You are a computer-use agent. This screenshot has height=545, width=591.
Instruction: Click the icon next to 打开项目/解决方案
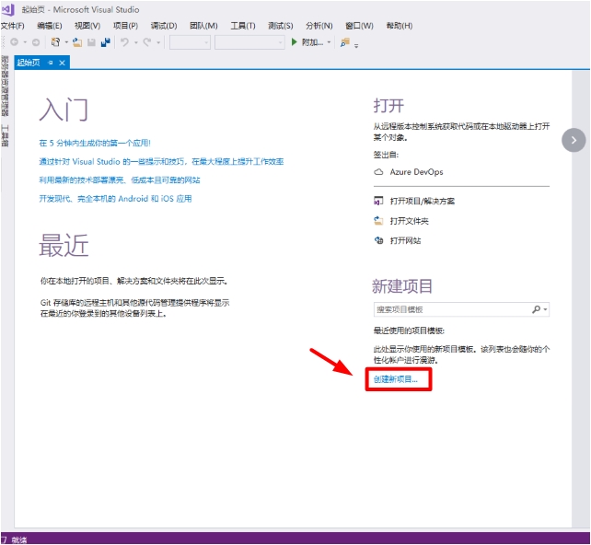[x=378, y=201]
